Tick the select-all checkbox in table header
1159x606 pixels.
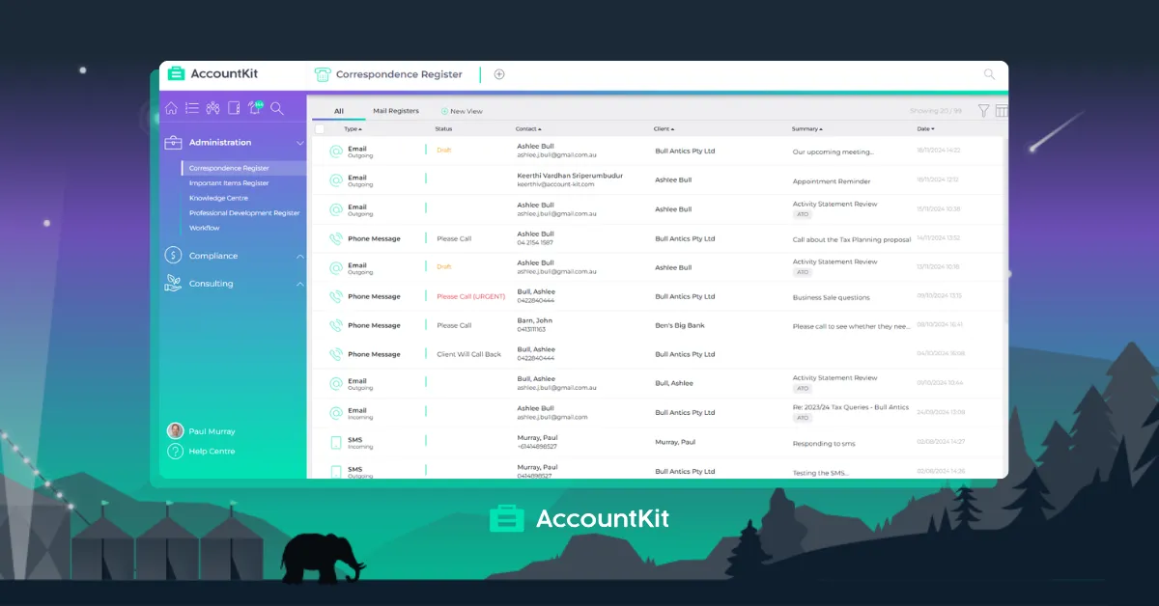320,128
